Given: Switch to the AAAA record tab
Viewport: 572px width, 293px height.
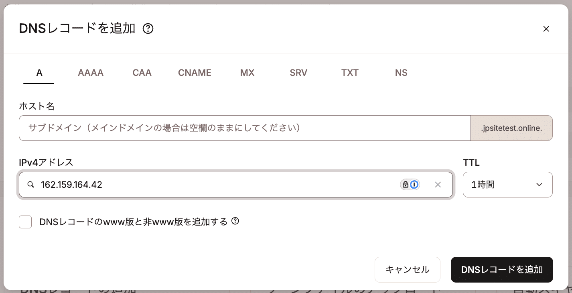Looking at the screenshot, I should click(91, 73).
